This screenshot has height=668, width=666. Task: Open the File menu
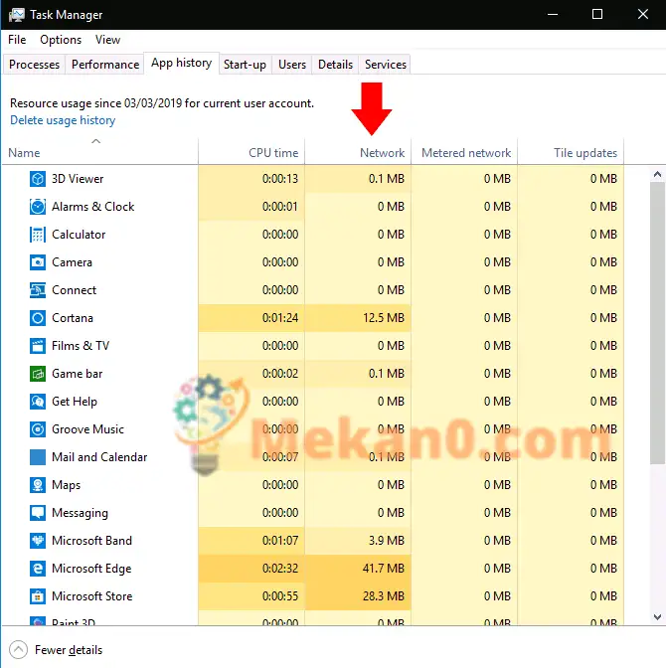tap(17, 40)
